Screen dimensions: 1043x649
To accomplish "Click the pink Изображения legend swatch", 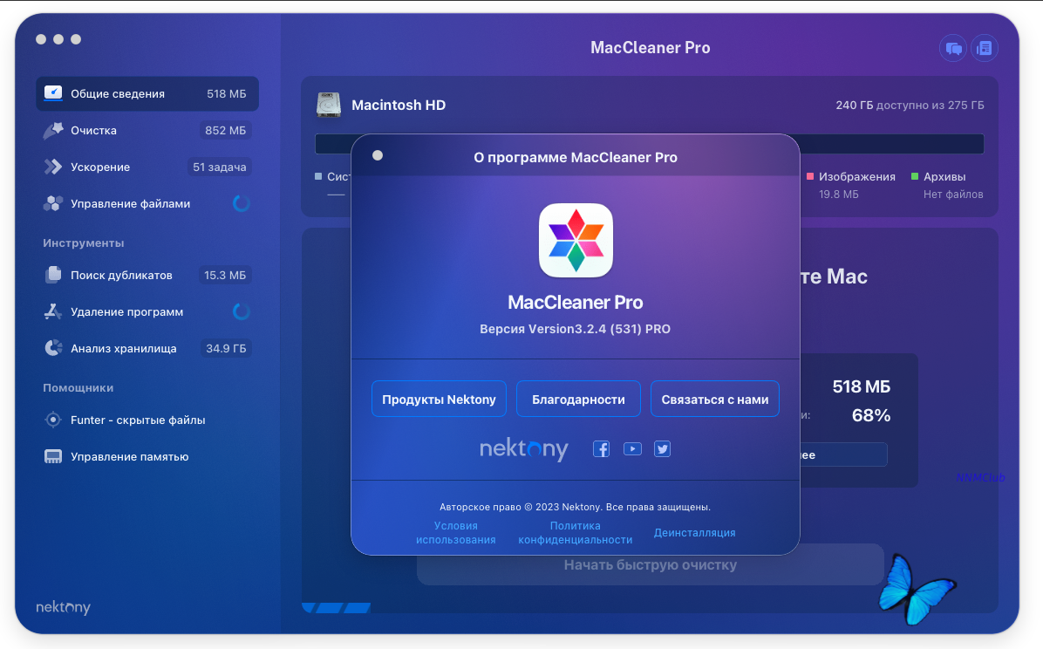I will [810, 176].
